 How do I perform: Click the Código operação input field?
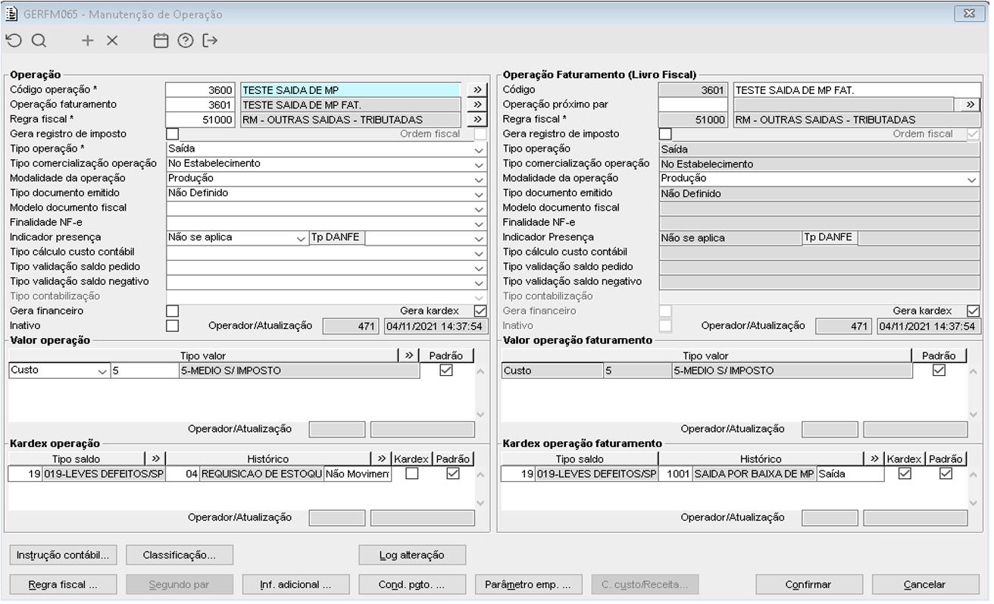coord(200,89)
